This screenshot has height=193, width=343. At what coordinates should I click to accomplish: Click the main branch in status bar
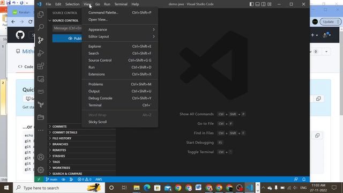pos(51,179)
